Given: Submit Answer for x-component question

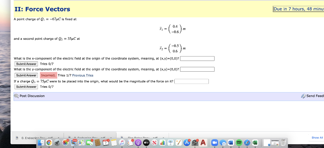Looking at the screenshot, I should click(26, 64).
